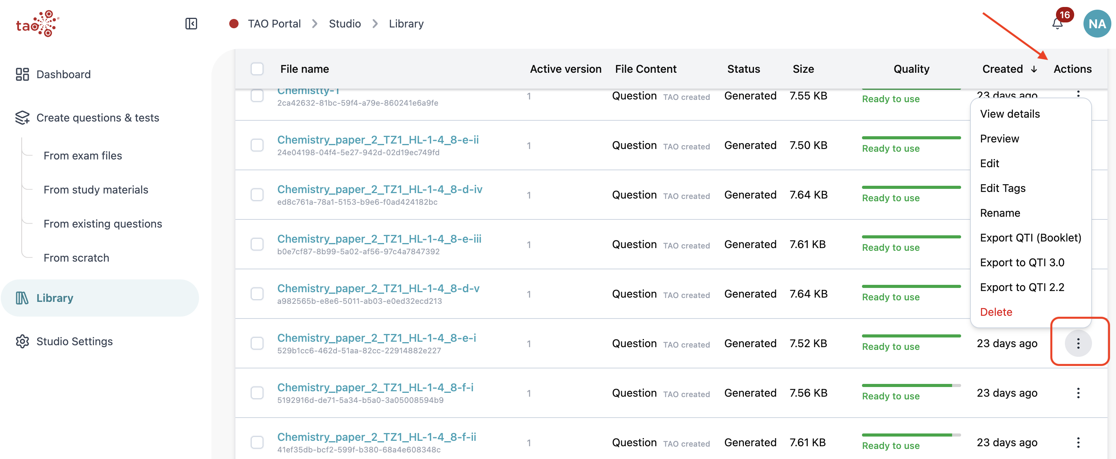1116x459 pixels.
Task: Go to Studio in breadcrumb
Action: pos(344,23)
